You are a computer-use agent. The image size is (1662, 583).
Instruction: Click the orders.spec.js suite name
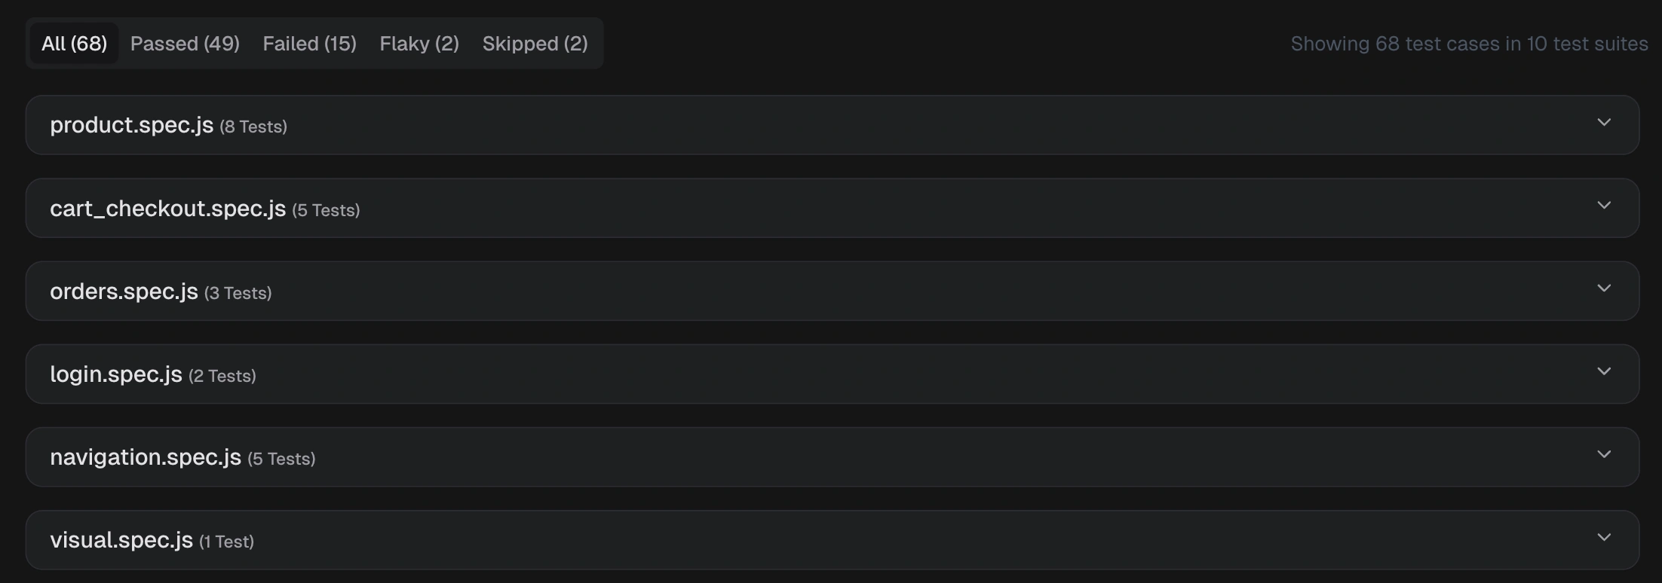tap(124, 291)
